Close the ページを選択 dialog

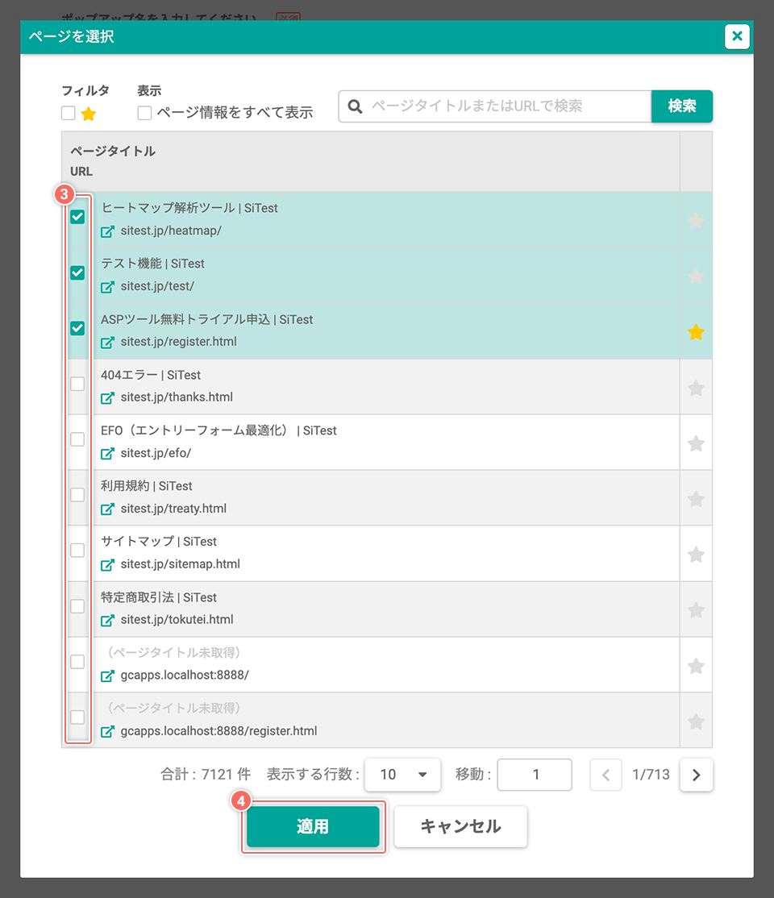(737, 36)
